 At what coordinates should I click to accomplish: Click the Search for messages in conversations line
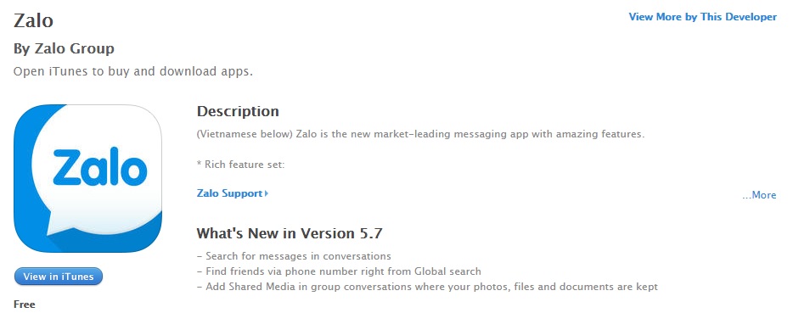(x=294, y=256)
